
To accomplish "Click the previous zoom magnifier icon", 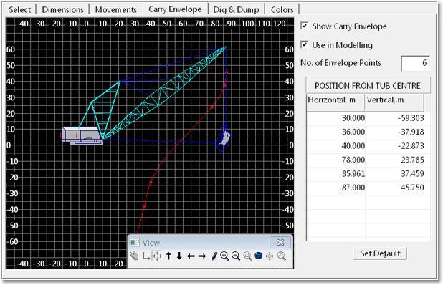I will [282, 256].
